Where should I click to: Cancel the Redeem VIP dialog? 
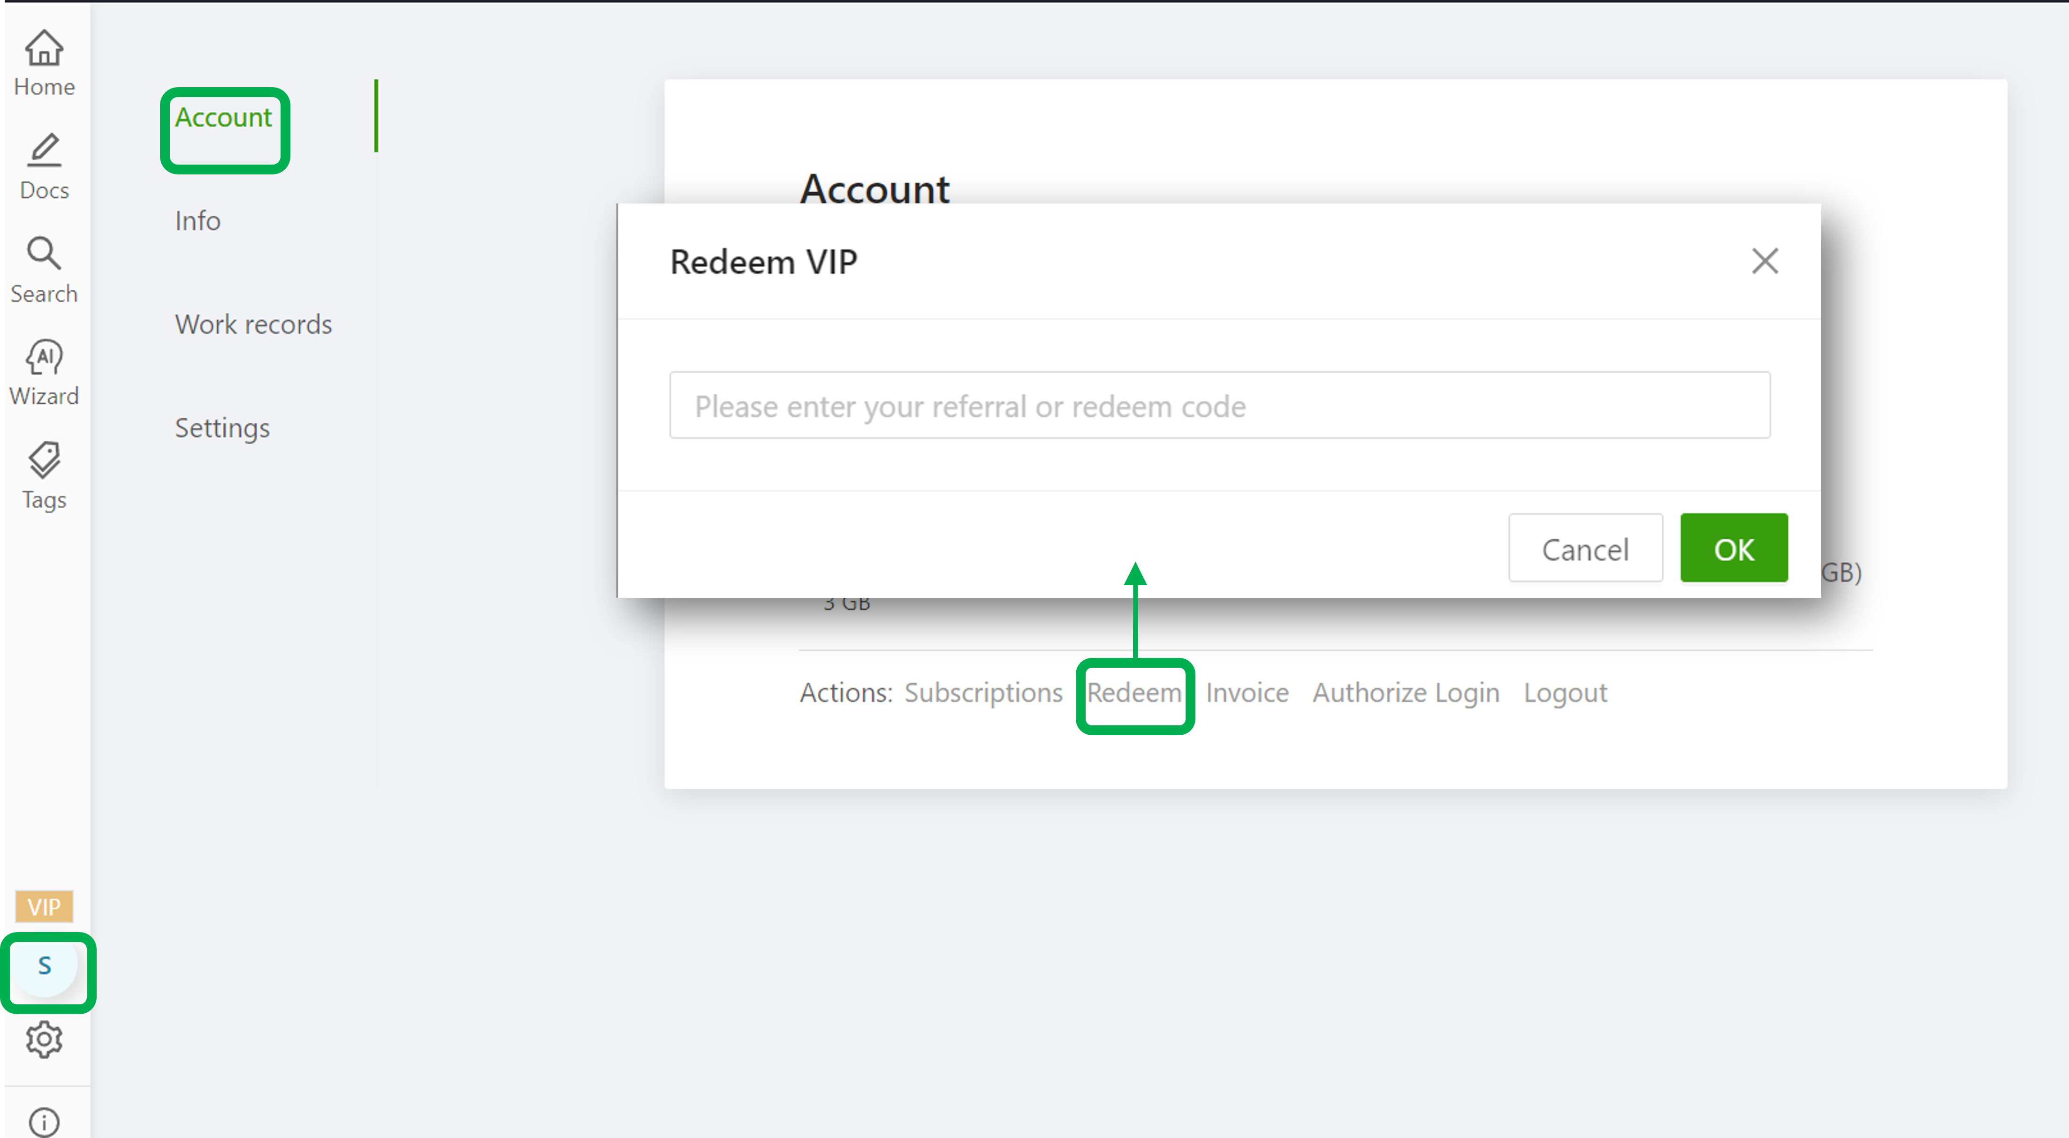(1585, 548)
